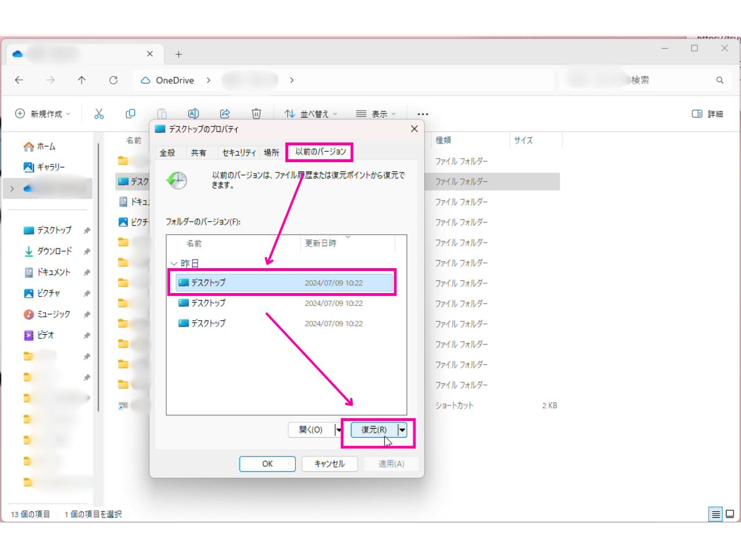Click the paste icon in the toolbar
741x556 pixels.
click(x=163, y=114)
